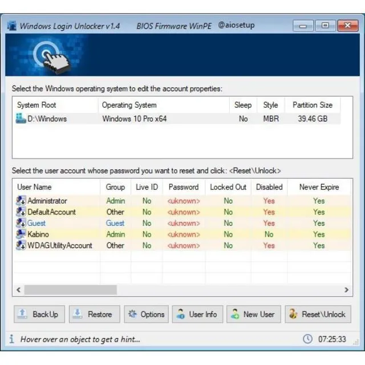Click the Windows 10 Pro x64 entry
The height and width of the screenshot is (365, 365).
pos(135,119)
